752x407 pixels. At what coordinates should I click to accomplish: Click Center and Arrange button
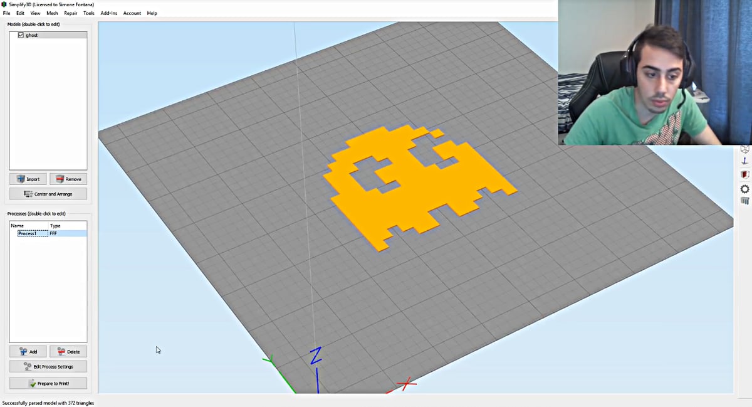[48, 194]
